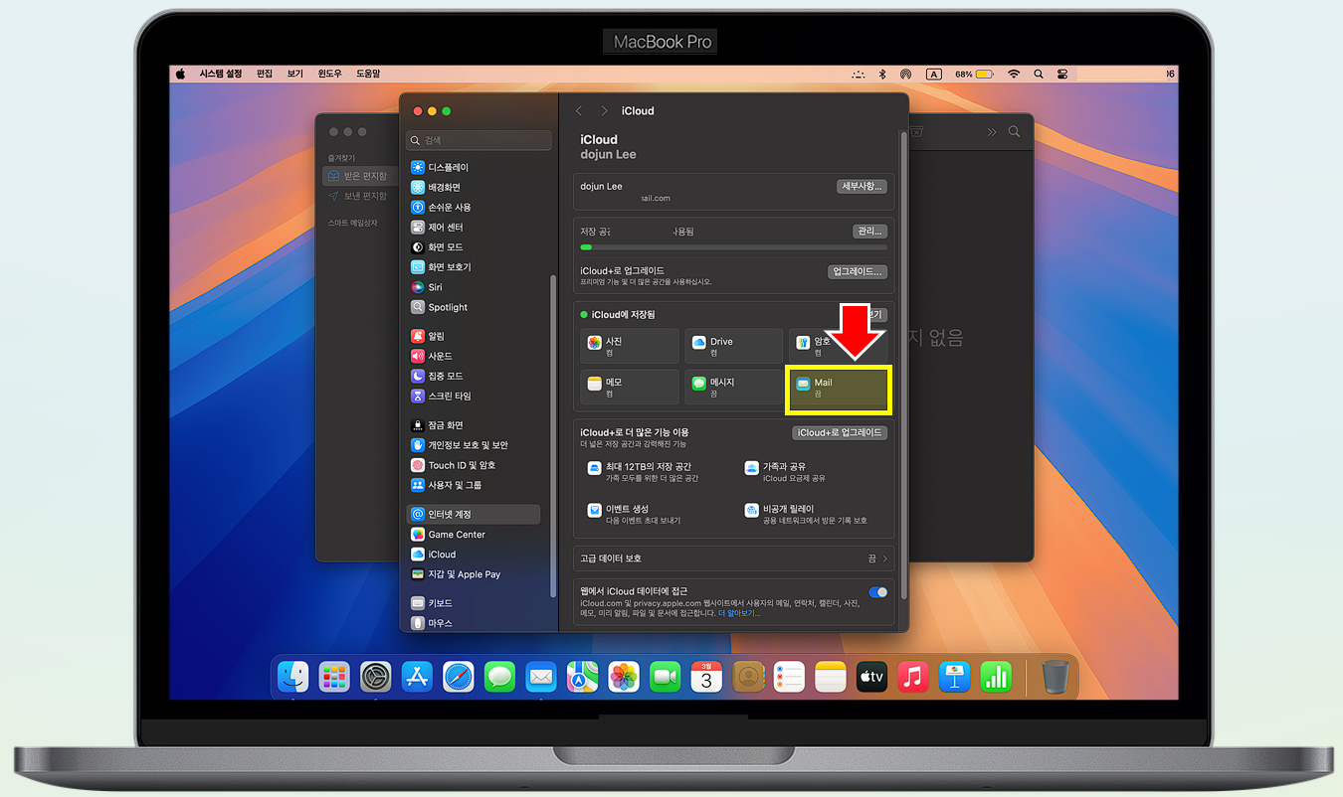This screenshot has width=1343, height=797.
Task: Click the search icon in Mail window
Action: pos(1015,131)
